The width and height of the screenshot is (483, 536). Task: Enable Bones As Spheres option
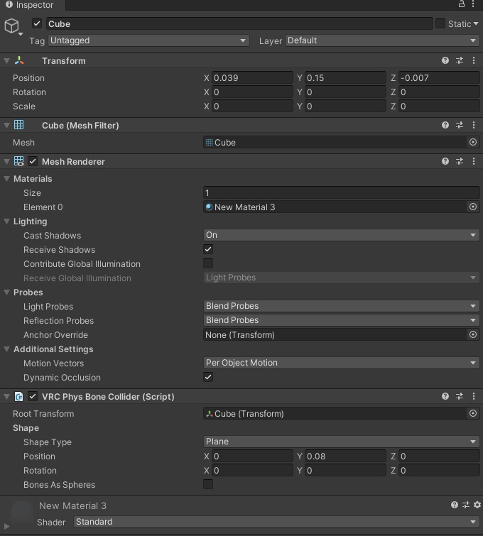[x=208, y=484]
